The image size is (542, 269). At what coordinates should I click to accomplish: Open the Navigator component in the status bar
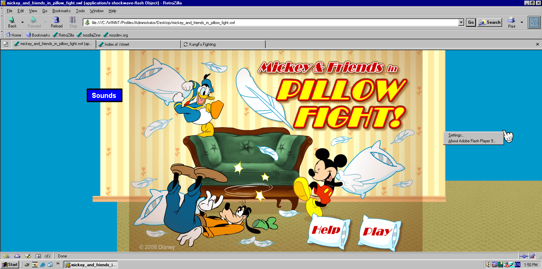pos(6,256)
